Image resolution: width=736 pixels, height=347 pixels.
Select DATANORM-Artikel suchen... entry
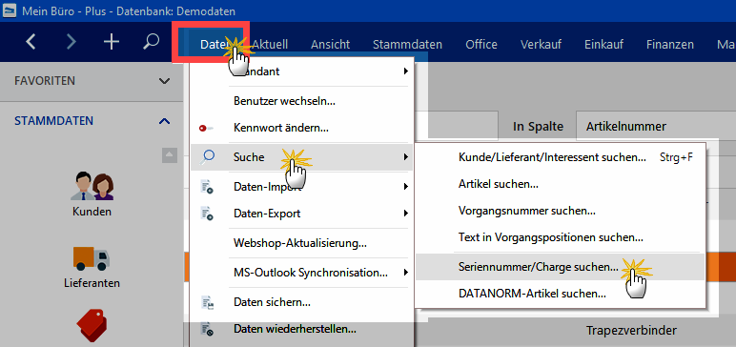pos(561,294)
